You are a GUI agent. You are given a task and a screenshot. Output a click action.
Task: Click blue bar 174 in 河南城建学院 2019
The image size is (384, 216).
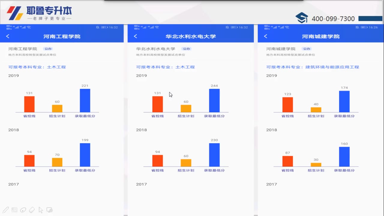[x=344, y=102]
